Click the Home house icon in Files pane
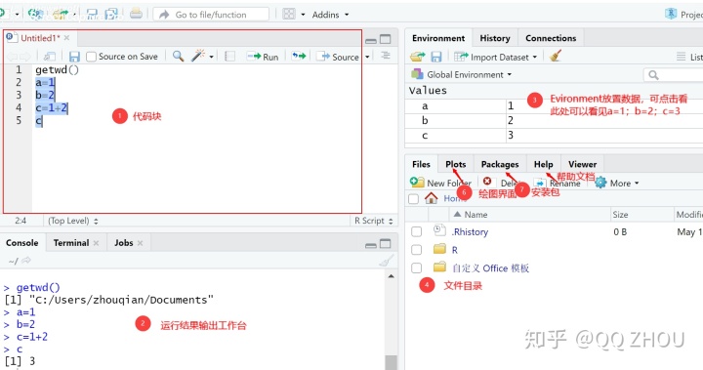 tap(431, 198)
